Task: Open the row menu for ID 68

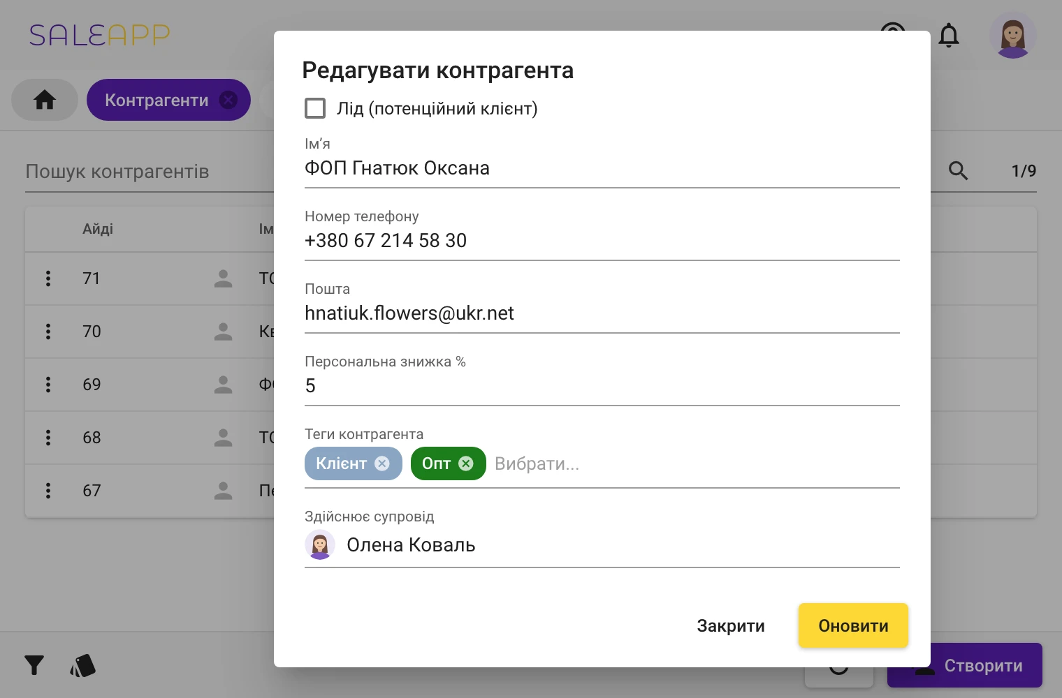Action: pyautogui.click(x=48, y=438)
